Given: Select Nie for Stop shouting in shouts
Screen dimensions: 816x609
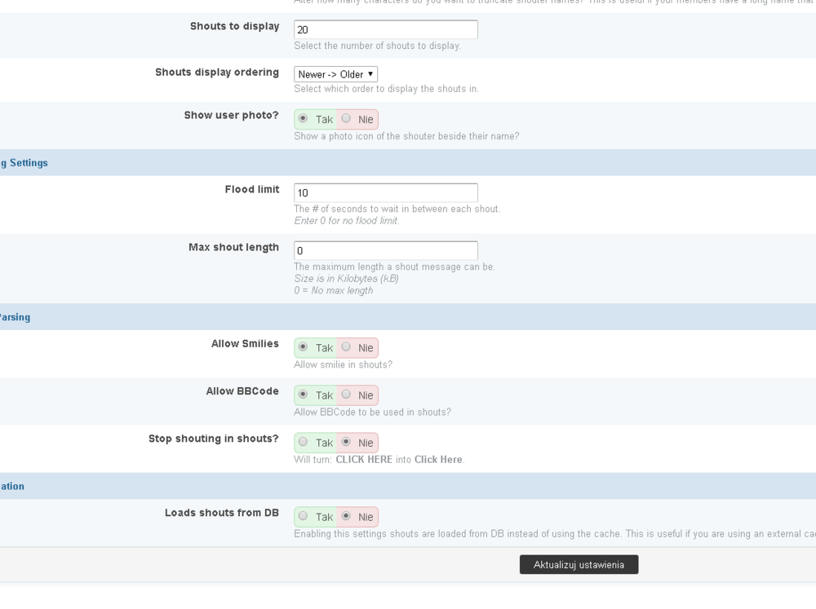Looking at the screenshot, I should pos(347,442).
